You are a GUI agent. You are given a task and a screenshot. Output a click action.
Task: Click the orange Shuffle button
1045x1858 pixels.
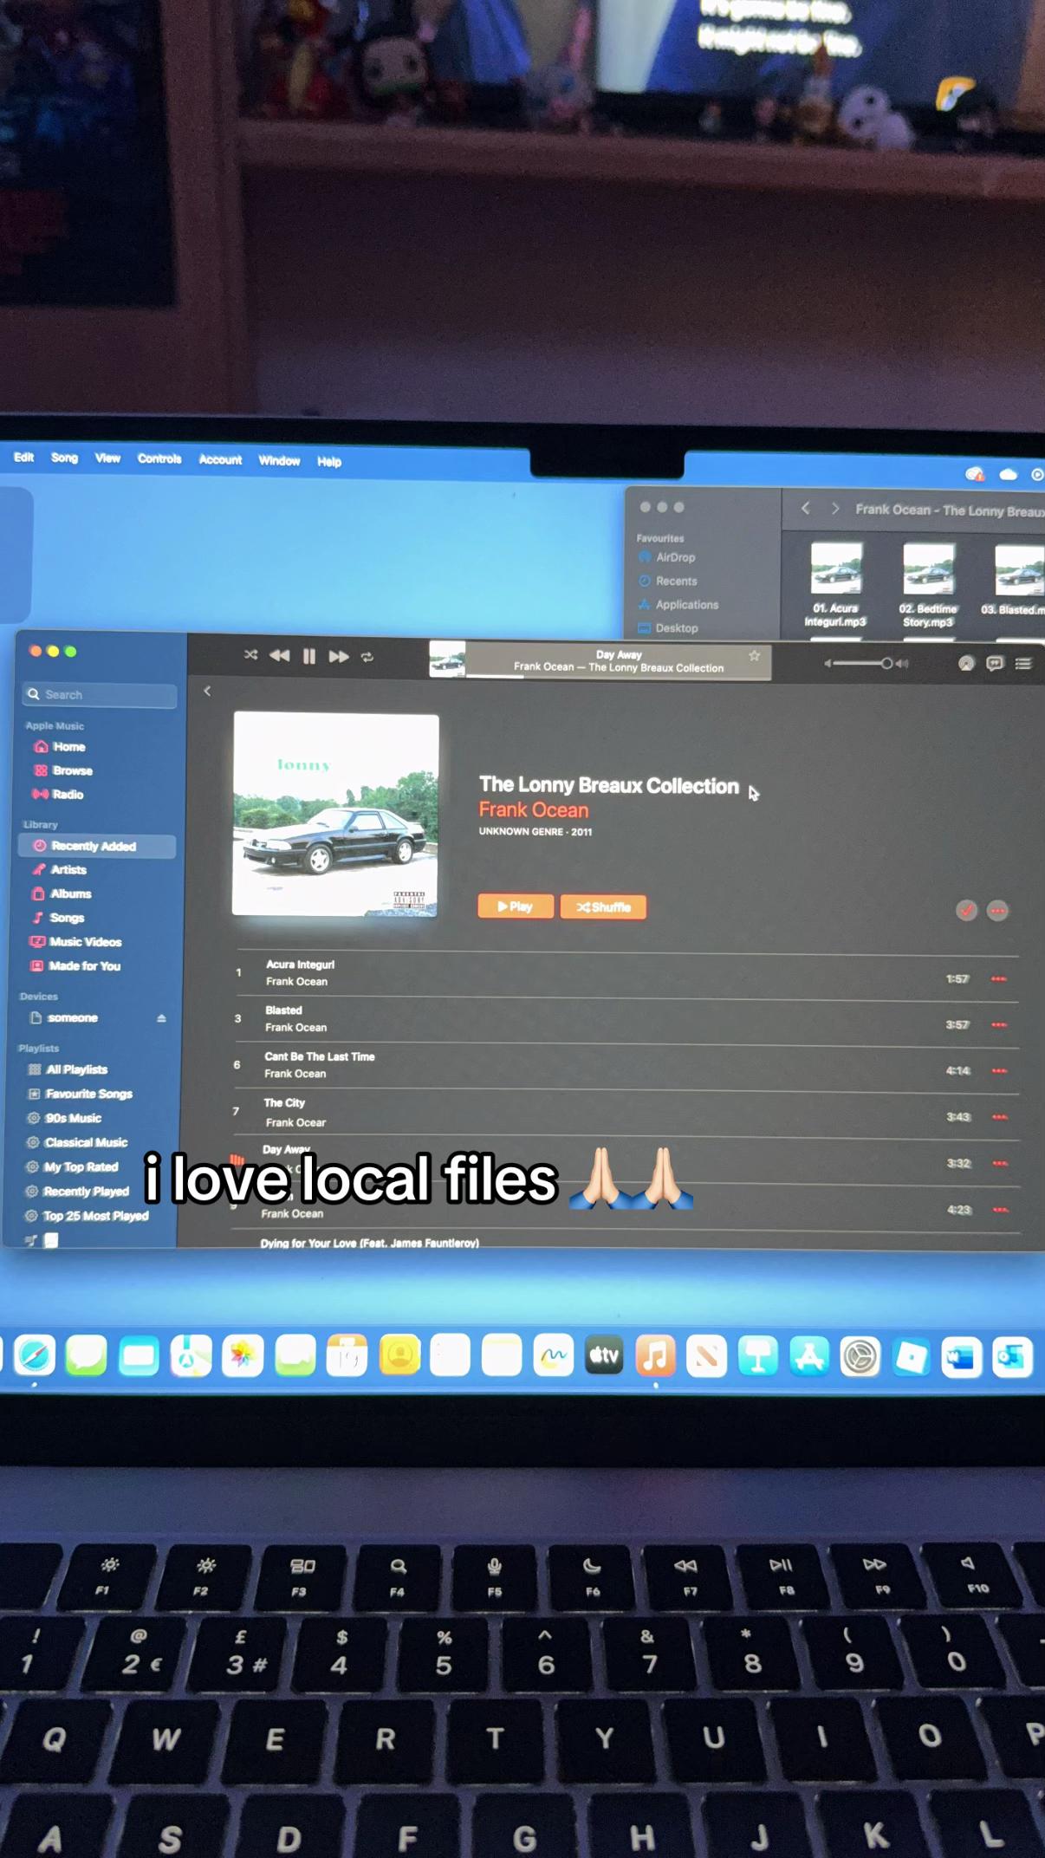[x=603, y=906]
